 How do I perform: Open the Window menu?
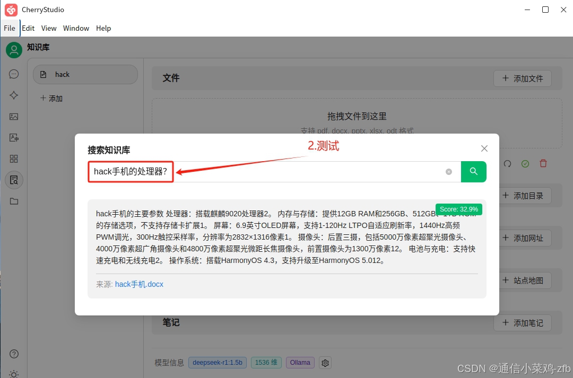(76, 28)
